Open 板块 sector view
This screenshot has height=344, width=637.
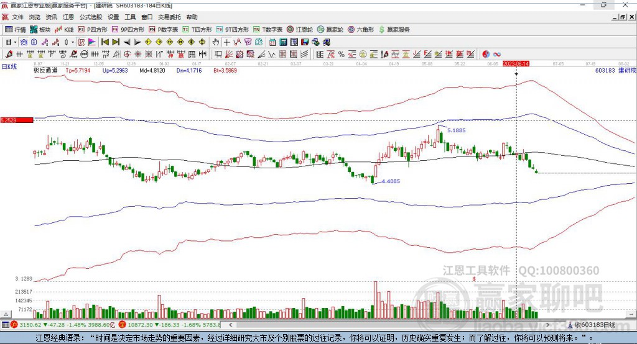40,30
